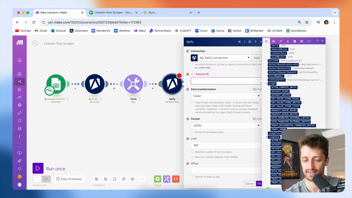This screenshot has width=352, height=198.
Task: Click the AI sparkle icon in Apify header
Action: tap(239, 42)
